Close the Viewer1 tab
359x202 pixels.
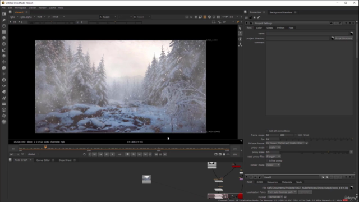click(x=26, y=12)
